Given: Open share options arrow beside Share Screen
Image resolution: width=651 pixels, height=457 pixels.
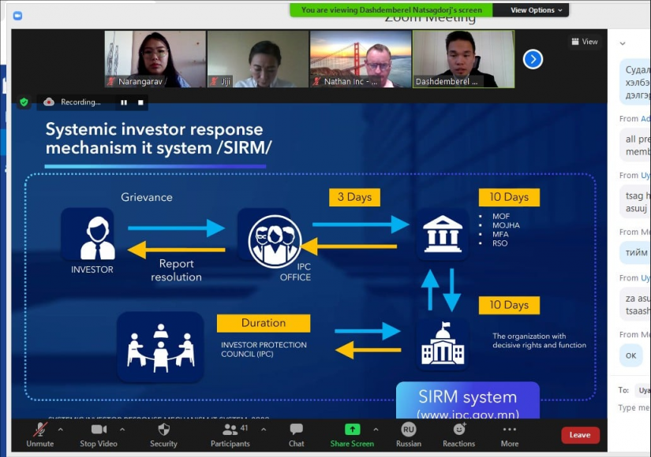Looking at the screenshot, I should point(376,429).
